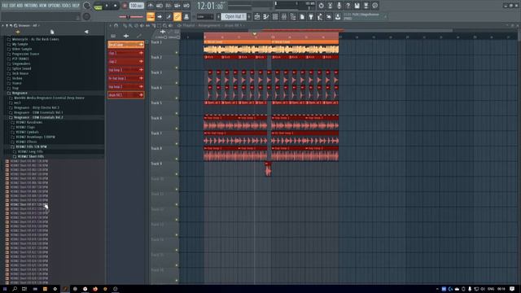Toggle countdown before recording icon
521x293 pixels.
click(x=169, y=6)
